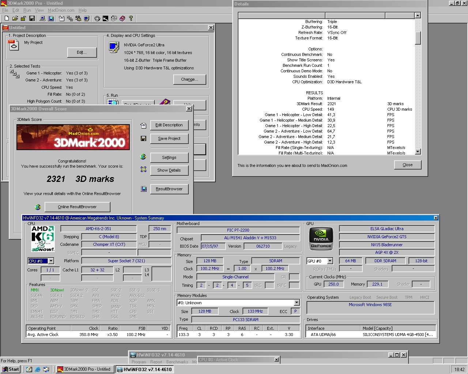This screenshot has width=468, height=374.
Task: Open the MadOnion.com menu
Action: click(x=61, y=10)
